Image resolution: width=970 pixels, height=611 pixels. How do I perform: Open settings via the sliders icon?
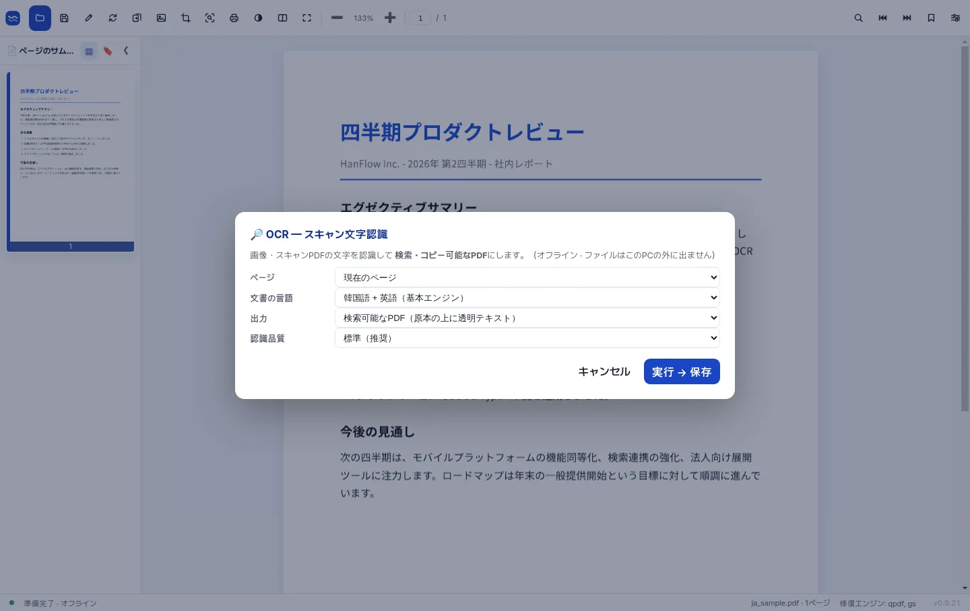(x=955, y=18)
